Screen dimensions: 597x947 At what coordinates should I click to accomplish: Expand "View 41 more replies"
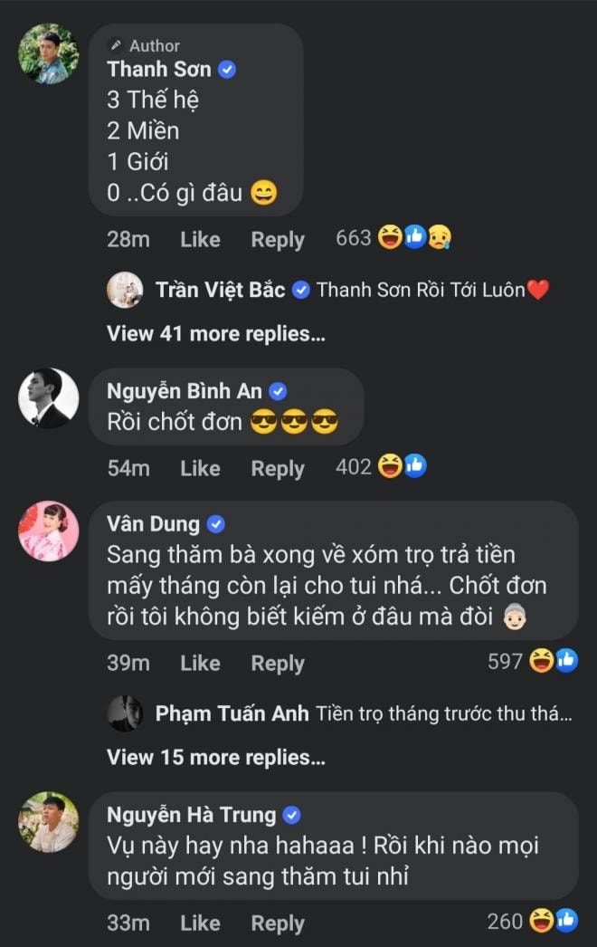pyautogui.click(x=215, y=333)
